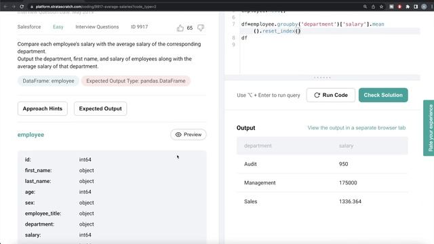Viewport: 434px width, 244px height.
Task: Open the browser extensions puzzle icon
Action: (408, 7)
